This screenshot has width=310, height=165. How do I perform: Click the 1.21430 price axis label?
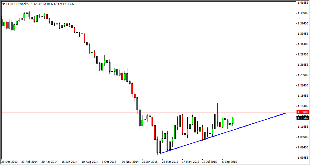pyautogui.click(x=303, y=85)
